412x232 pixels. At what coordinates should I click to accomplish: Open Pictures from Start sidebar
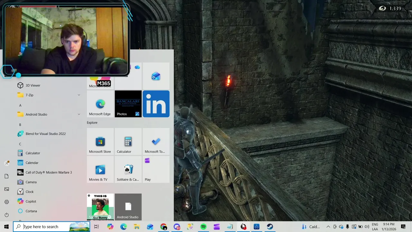tap(7, 189)
